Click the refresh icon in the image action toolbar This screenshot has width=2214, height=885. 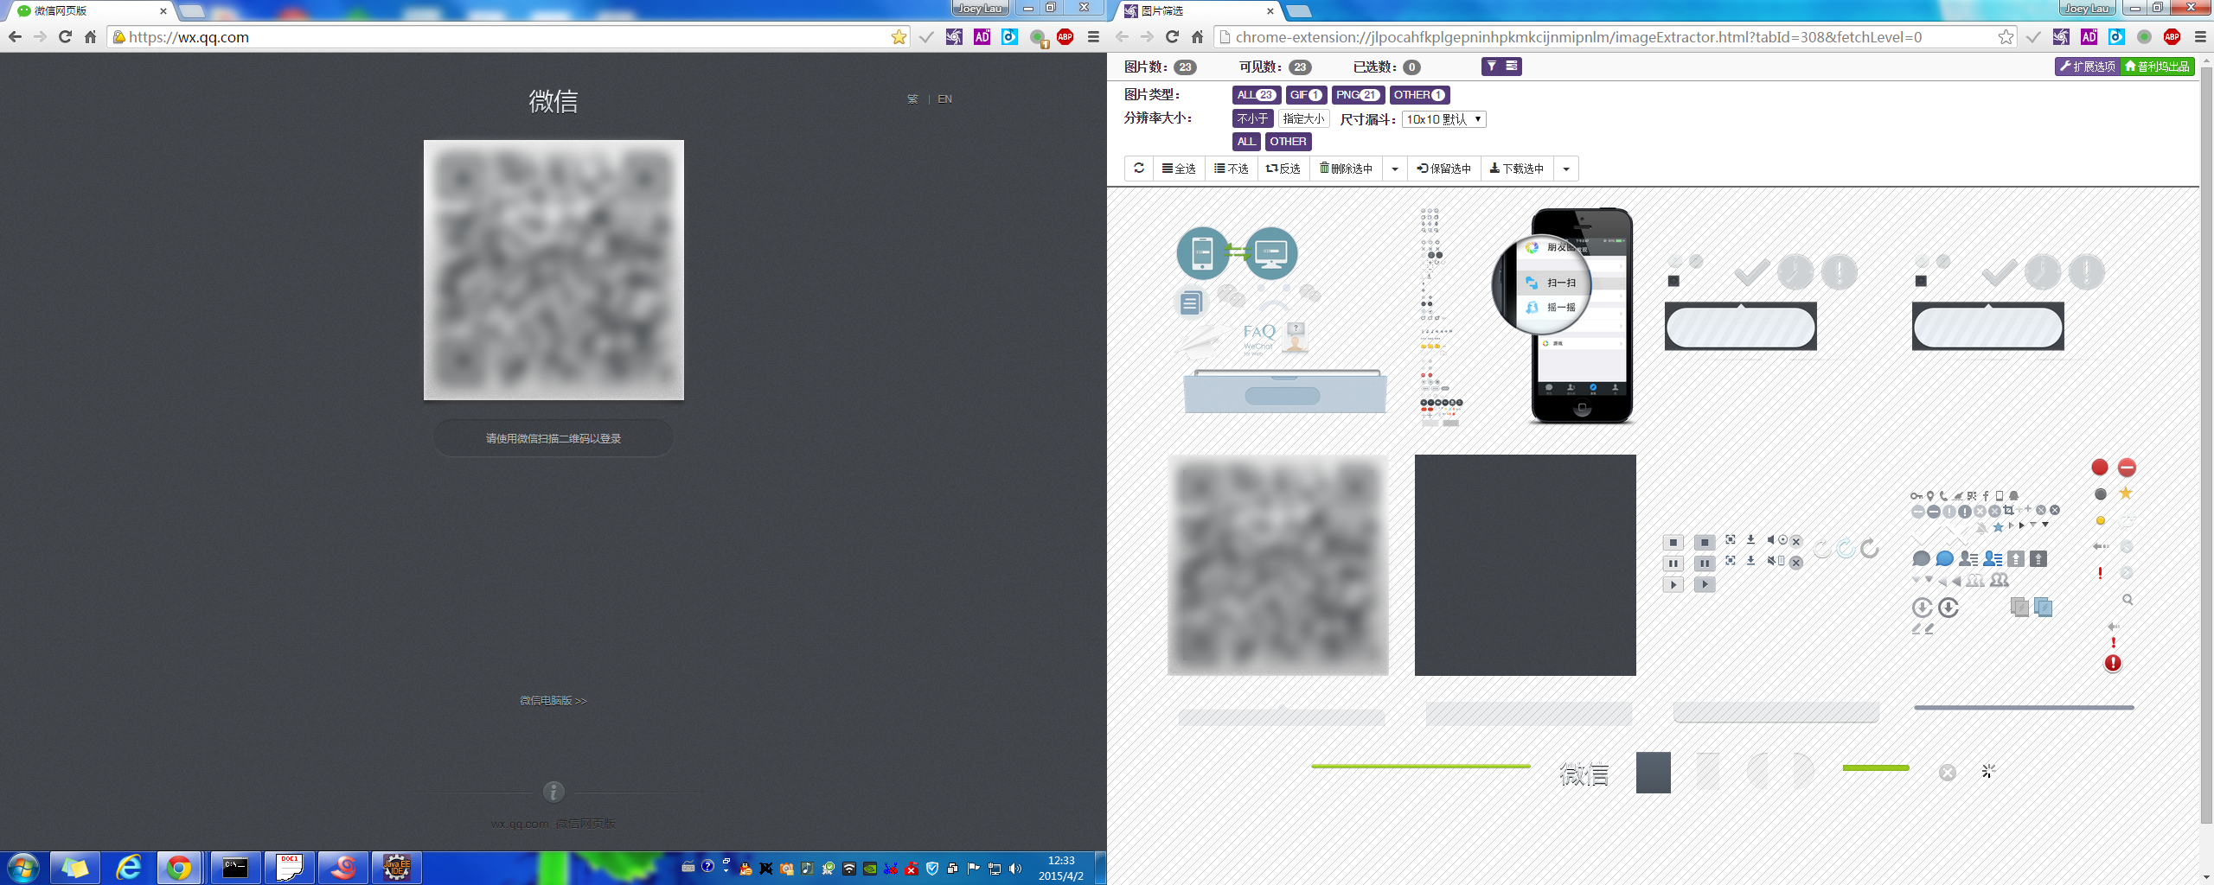pos(1139,169)
